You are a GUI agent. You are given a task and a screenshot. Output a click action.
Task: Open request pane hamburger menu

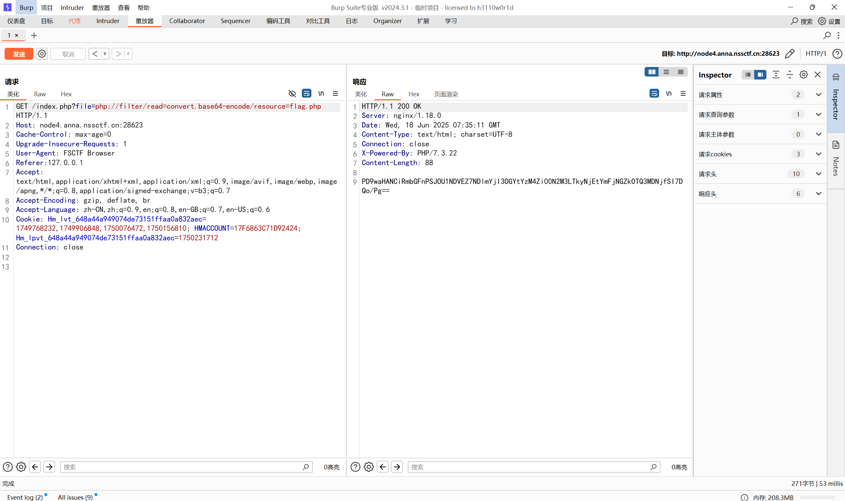[x=335, y=94]
